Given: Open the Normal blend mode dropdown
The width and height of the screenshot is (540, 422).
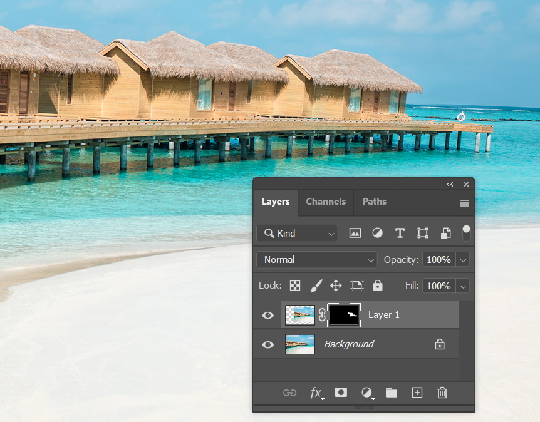Looking at the screenshot, I should [317, 260].
